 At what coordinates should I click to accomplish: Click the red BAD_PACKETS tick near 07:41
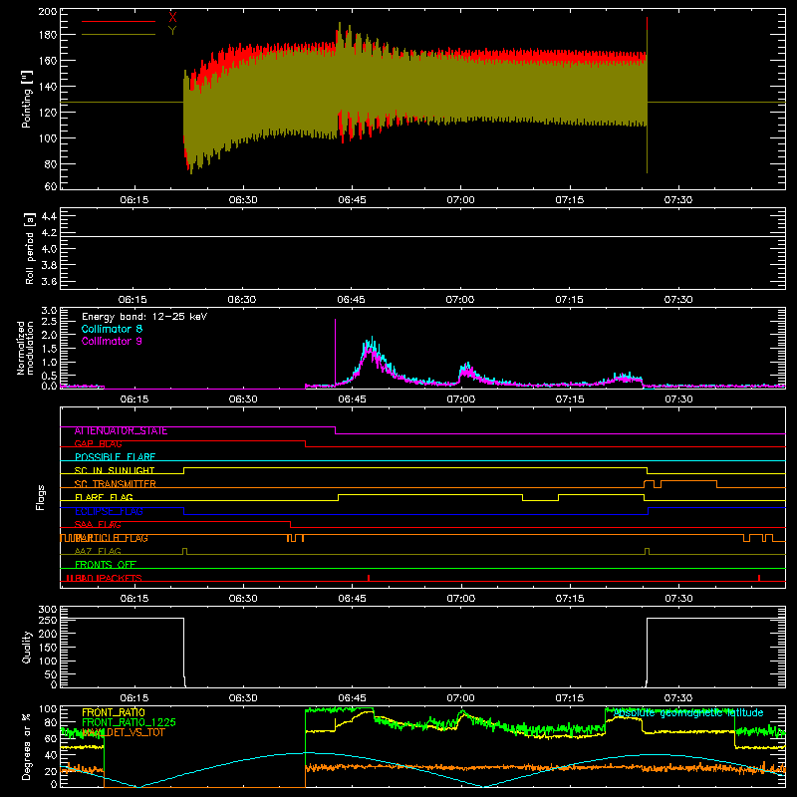[759, 578]
